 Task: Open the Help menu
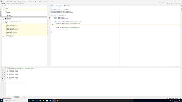pyautogui.click(x=40, y=1)
